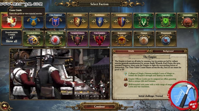Choose the Norsca faction
Viewport: 199px width, 111px height.
pos(144,39)
